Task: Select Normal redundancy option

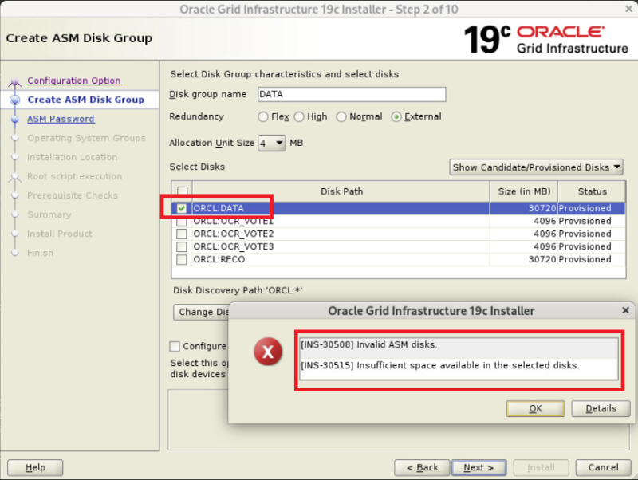Action: click(x=341, y=116)
